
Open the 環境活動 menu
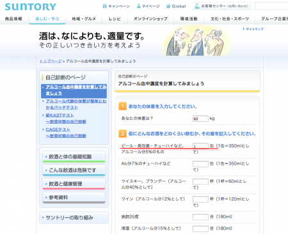tap(189, 19)
